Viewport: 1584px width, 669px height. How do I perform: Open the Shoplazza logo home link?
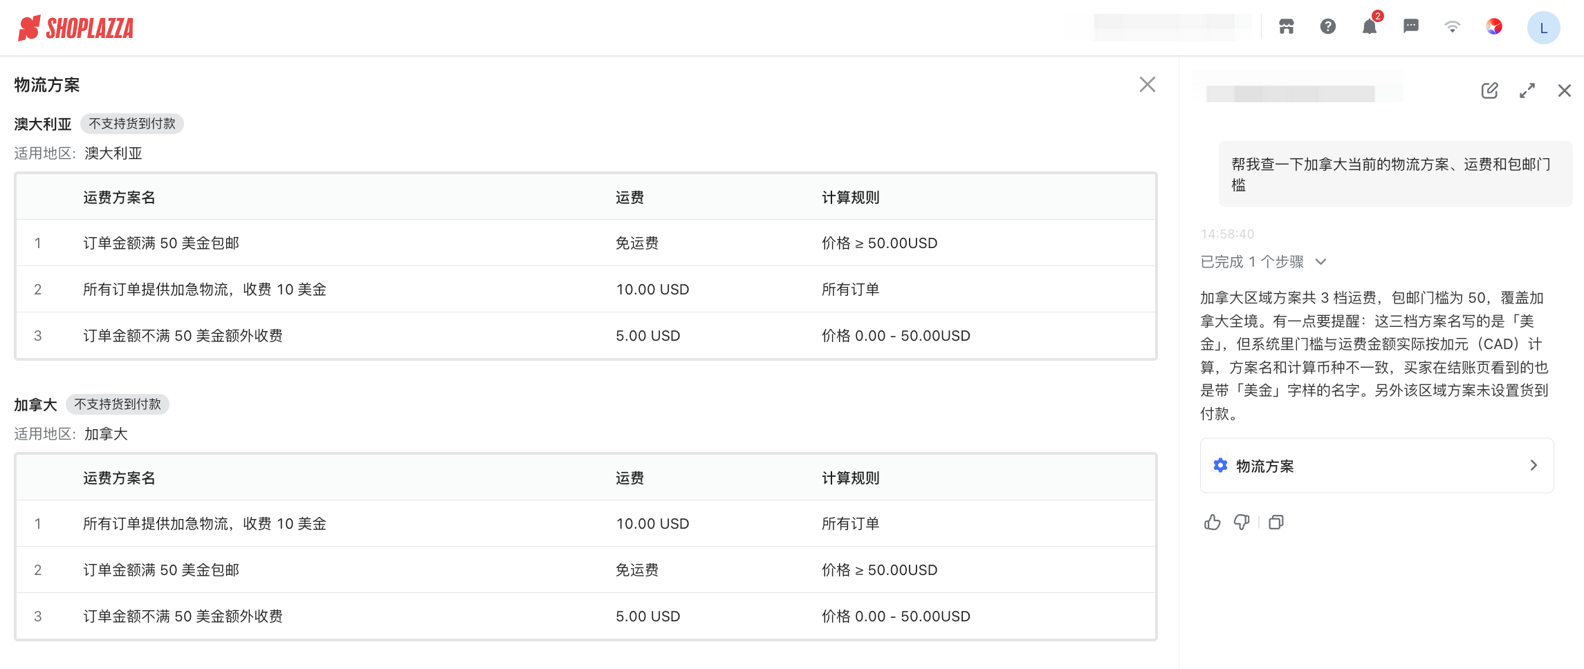[76, 28]
